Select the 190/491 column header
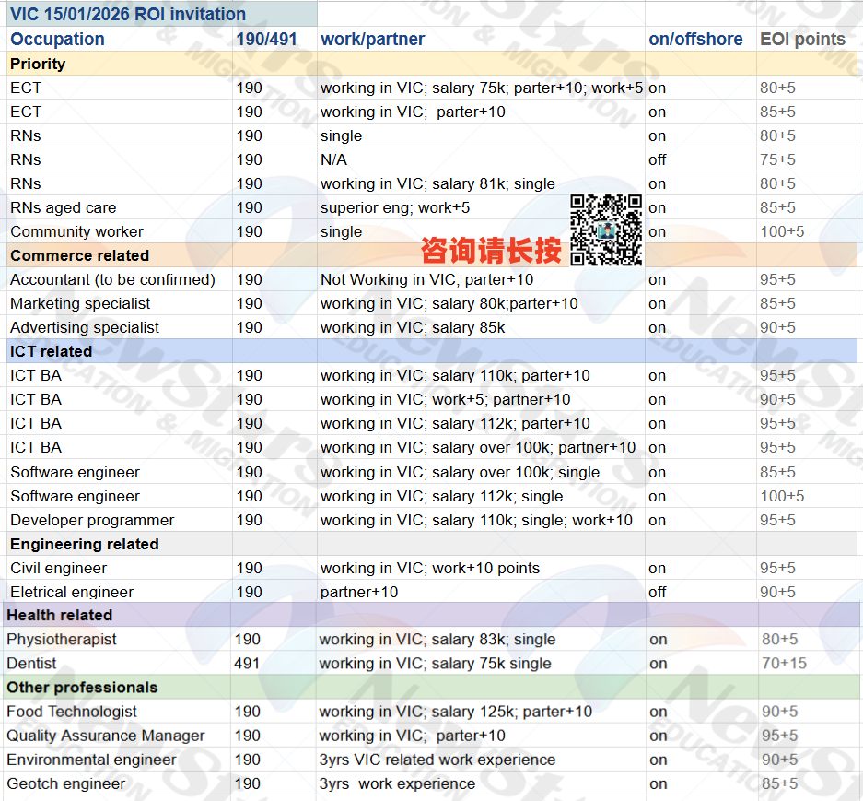This screenshot has width=863, height=801. (261, 39)
